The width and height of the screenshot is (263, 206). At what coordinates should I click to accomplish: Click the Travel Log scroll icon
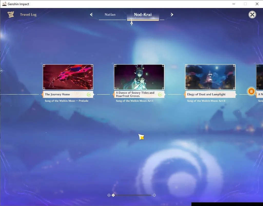[11, 14]
